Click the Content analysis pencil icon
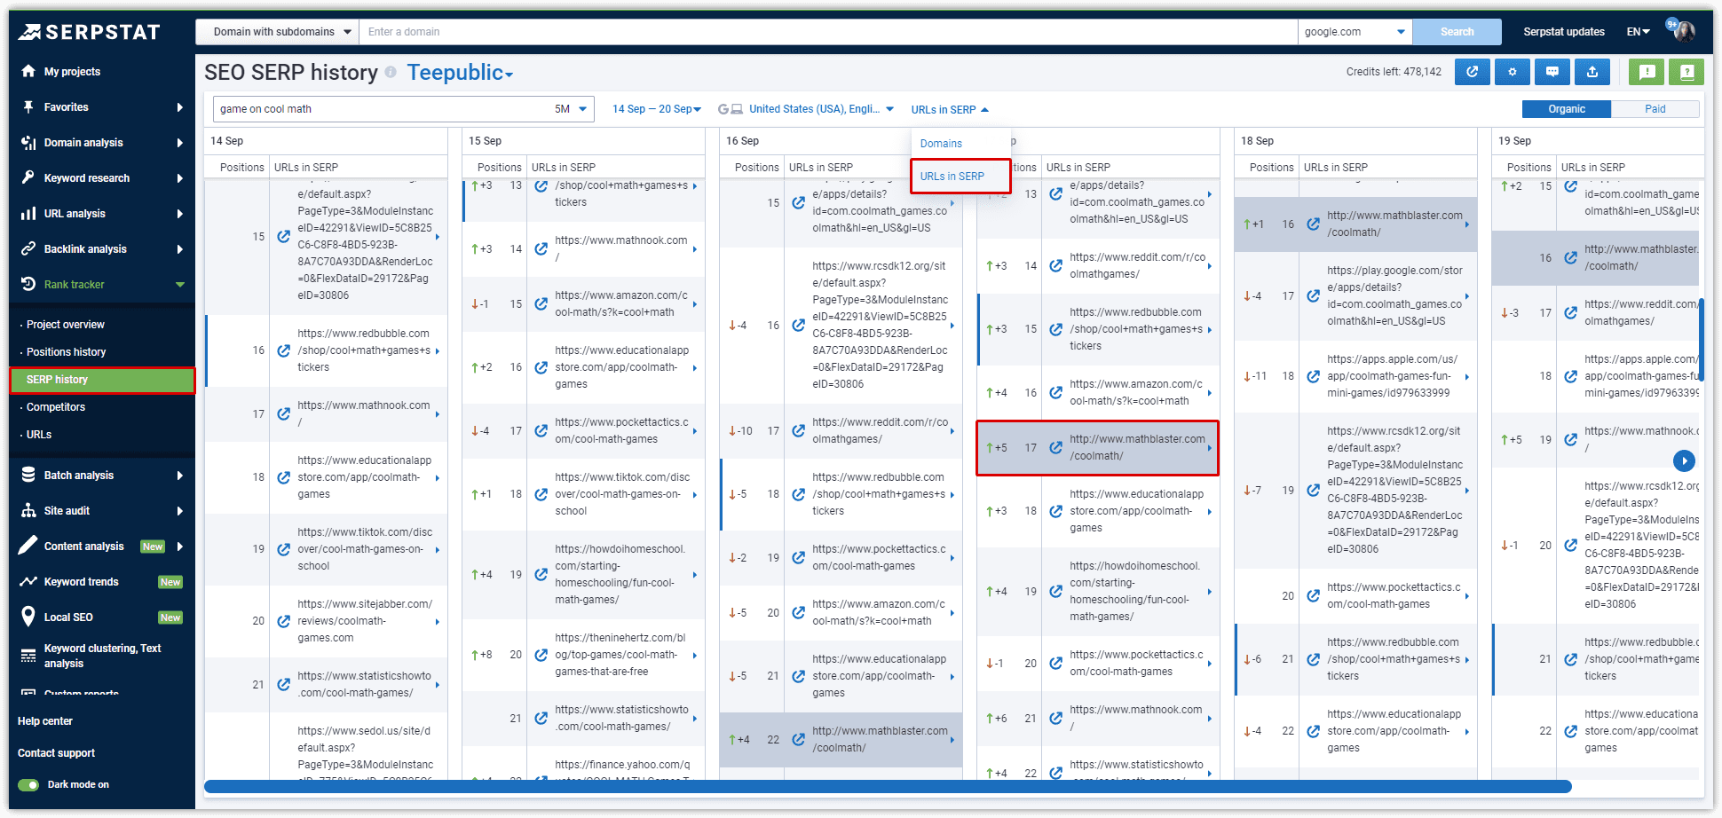The image size is (1722, 818). click(28, 545)
